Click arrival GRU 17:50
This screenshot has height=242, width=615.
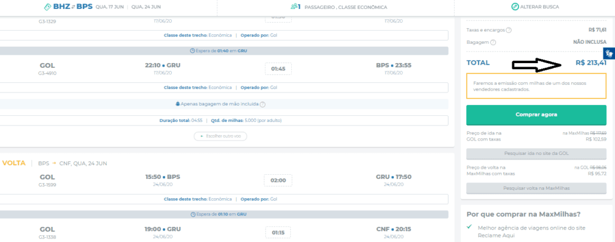click(x=393, y=177)
